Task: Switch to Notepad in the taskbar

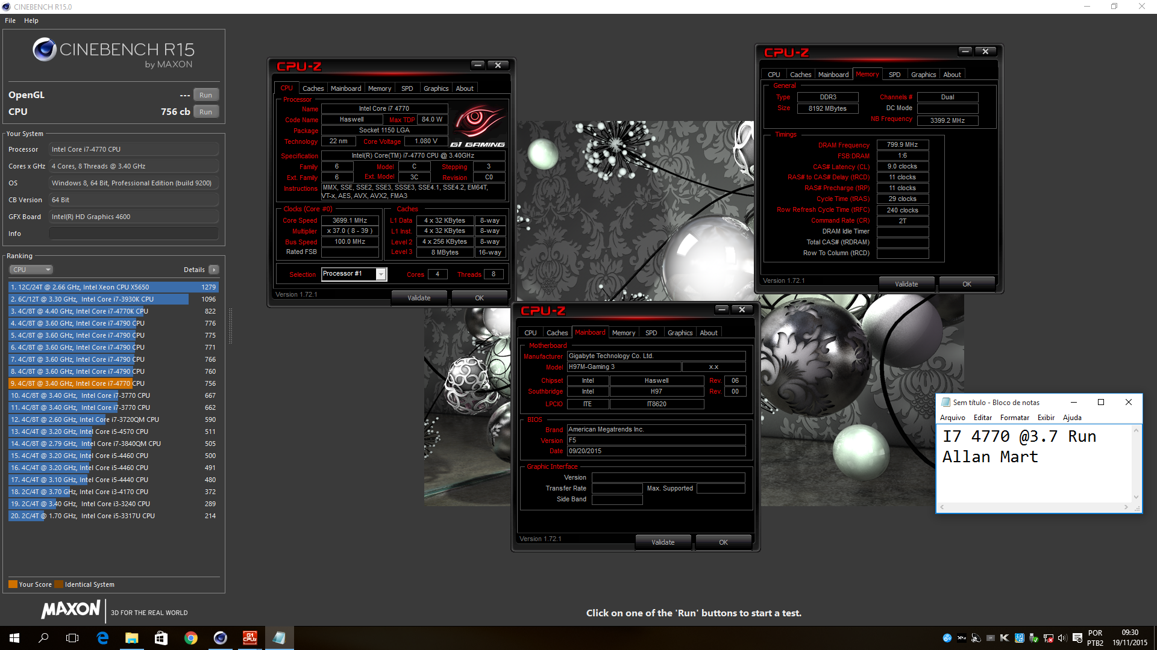Action: [x=279, y=638]
